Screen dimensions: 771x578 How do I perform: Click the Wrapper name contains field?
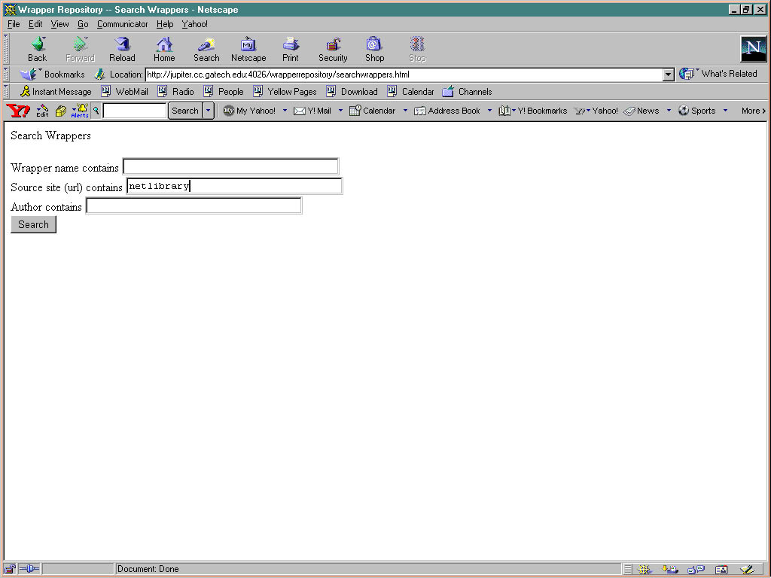coord(230,166)
